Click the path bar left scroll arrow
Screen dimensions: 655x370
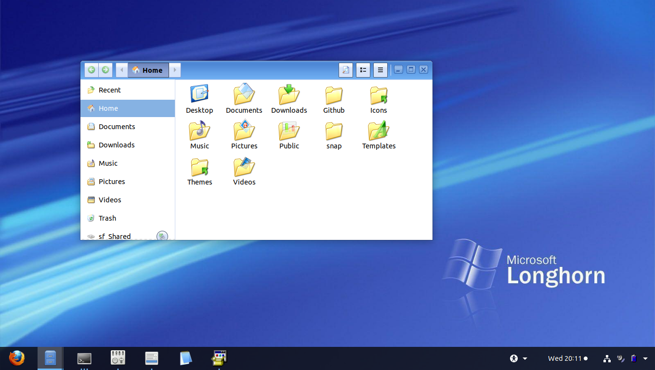(x=122, y=70)
